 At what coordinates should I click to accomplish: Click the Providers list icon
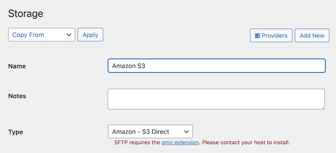tap(257, 36)
